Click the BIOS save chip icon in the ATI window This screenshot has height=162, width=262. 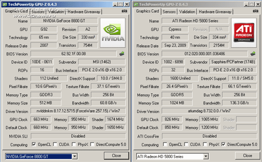(253, 53)
